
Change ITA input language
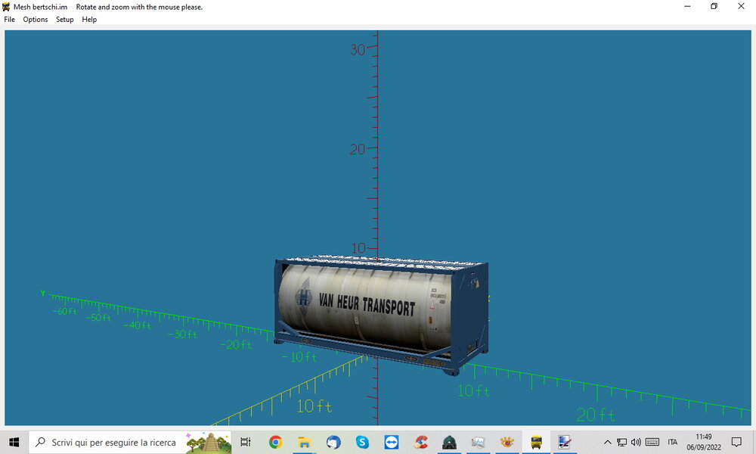tap(673, 442)
